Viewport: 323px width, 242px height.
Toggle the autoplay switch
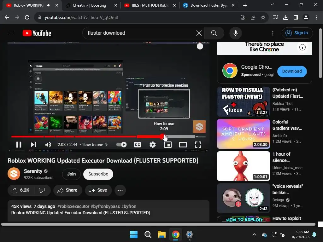[x=121, y=145]
